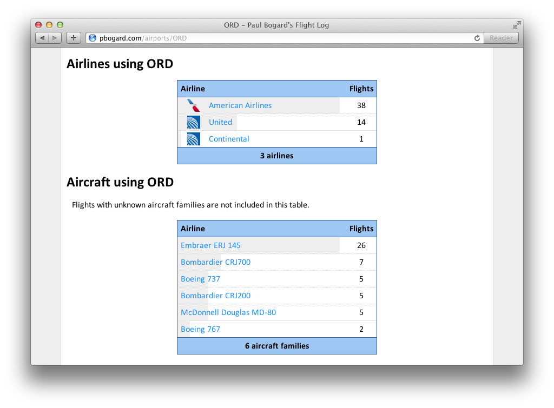Open the Continental airline link

tap(229, 139)
